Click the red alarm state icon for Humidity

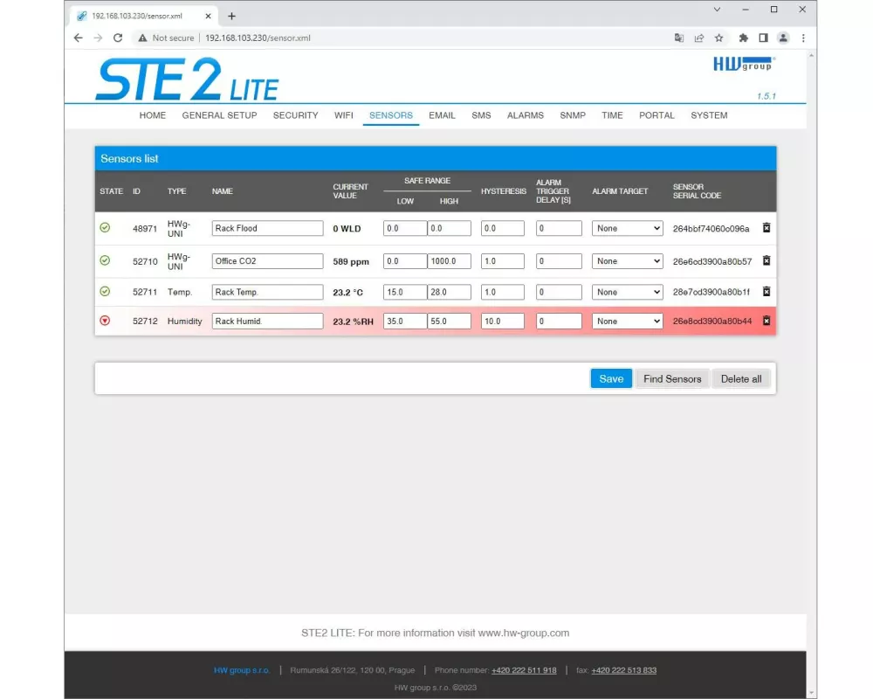[x=105, y=321]
